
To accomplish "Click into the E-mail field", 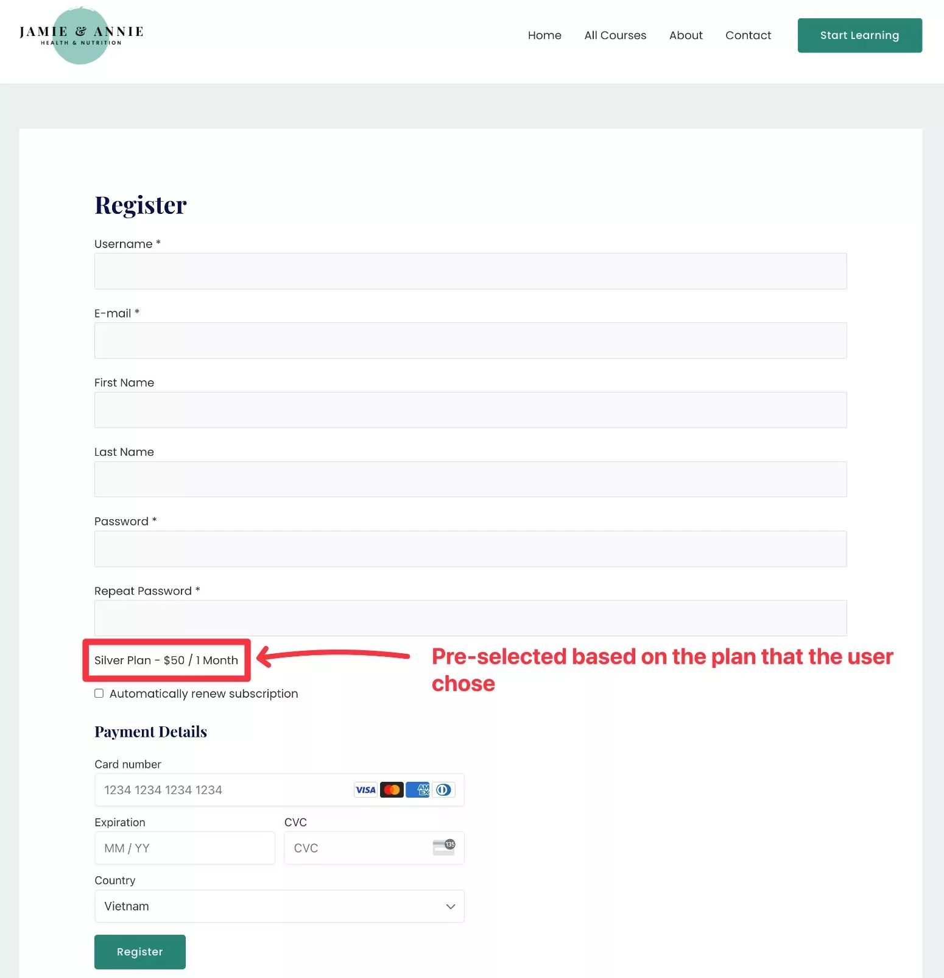I will pyautogui.click(x=470, y=341).
